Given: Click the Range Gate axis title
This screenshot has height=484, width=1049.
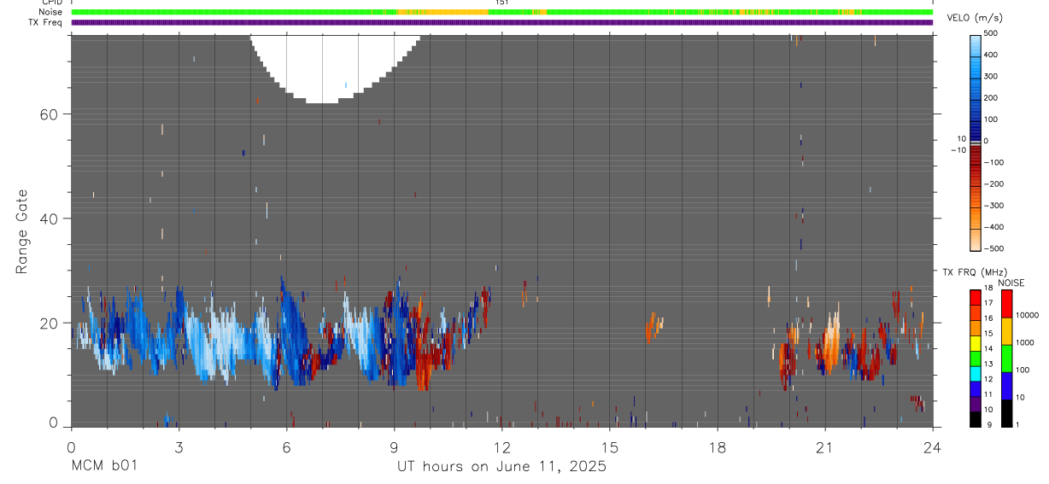Looking at the screenshot, I should (22, 231).
